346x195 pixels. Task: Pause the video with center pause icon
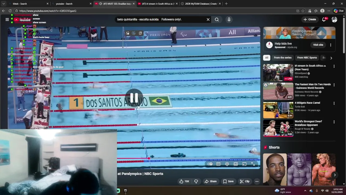click(x=134, y=97)
